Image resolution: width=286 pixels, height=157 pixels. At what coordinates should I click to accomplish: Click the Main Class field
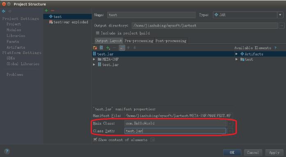tap(176, 123)
